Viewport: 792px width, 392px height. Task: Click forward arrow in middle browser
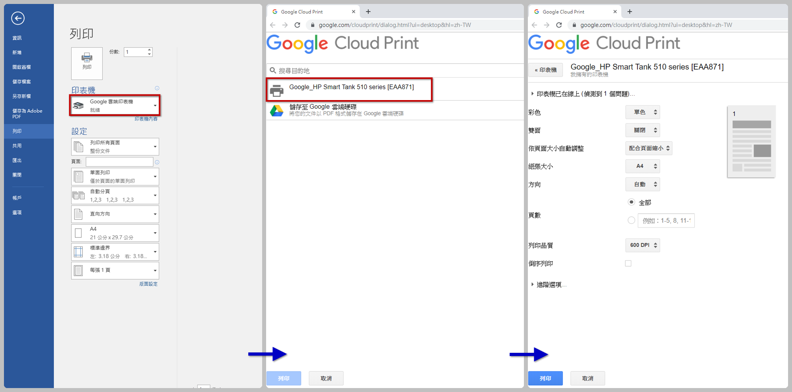pyautogui.click(x=285, y=25)
